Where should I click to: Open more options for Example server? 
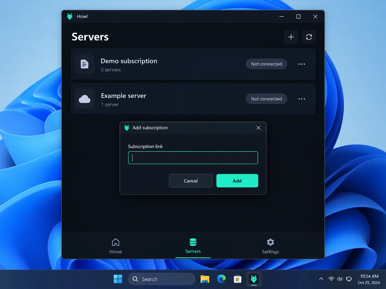pos(302,99)
